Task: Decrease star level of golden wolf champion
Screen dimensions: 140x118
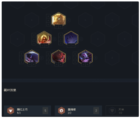Action: point(57,27)
